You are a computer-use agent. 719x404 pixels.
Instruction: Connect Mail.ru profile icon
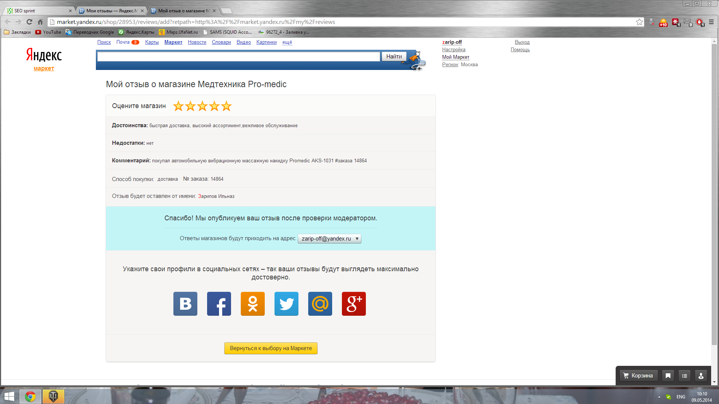tap(320, 304)
